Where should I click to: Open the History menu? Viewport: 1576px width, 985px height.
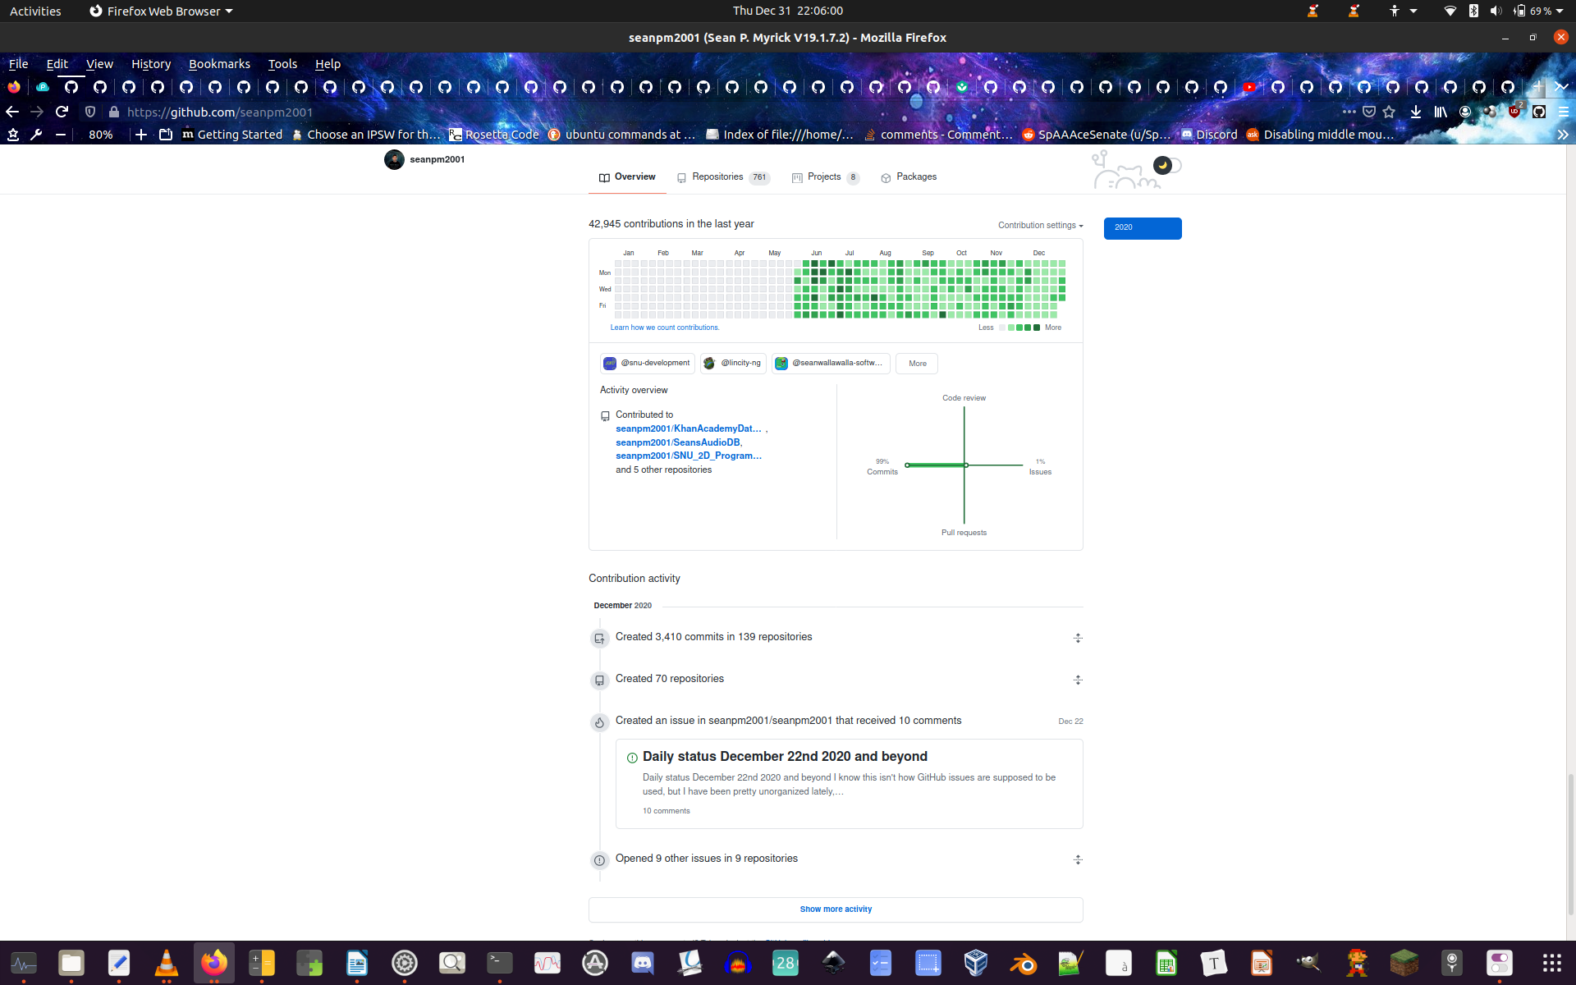pyautogui.click(x=151, y=64)
